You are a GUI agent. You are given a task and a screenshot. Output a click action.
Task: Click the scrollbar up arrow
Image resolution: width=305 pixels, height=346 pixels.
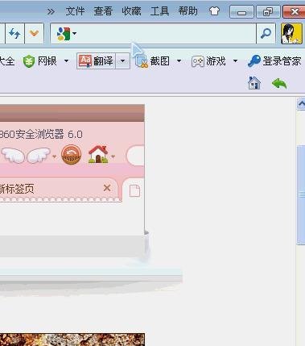[x=301, y=104]
